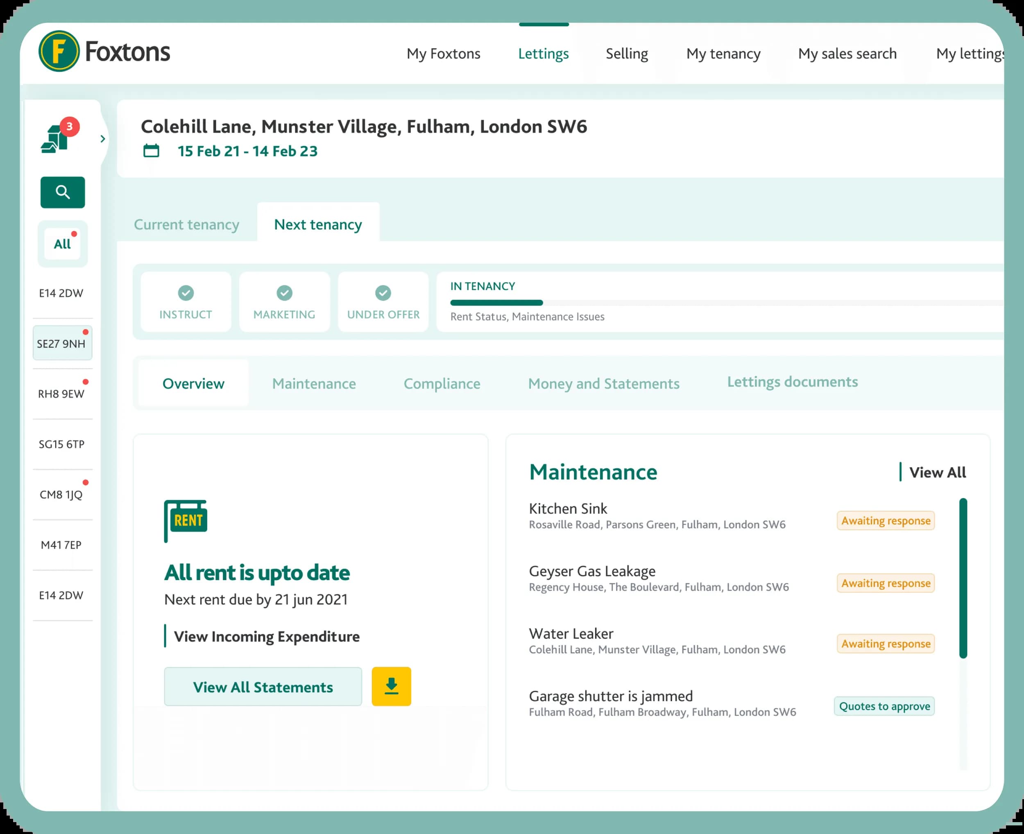Click the yellow download statements icon
Viewport: 1024px width, 834px height.
(391, 686)
